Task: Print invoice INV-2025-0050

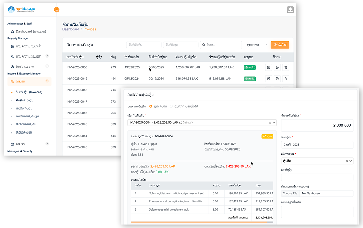Action: pyautogui.click(x=277, y=67)
